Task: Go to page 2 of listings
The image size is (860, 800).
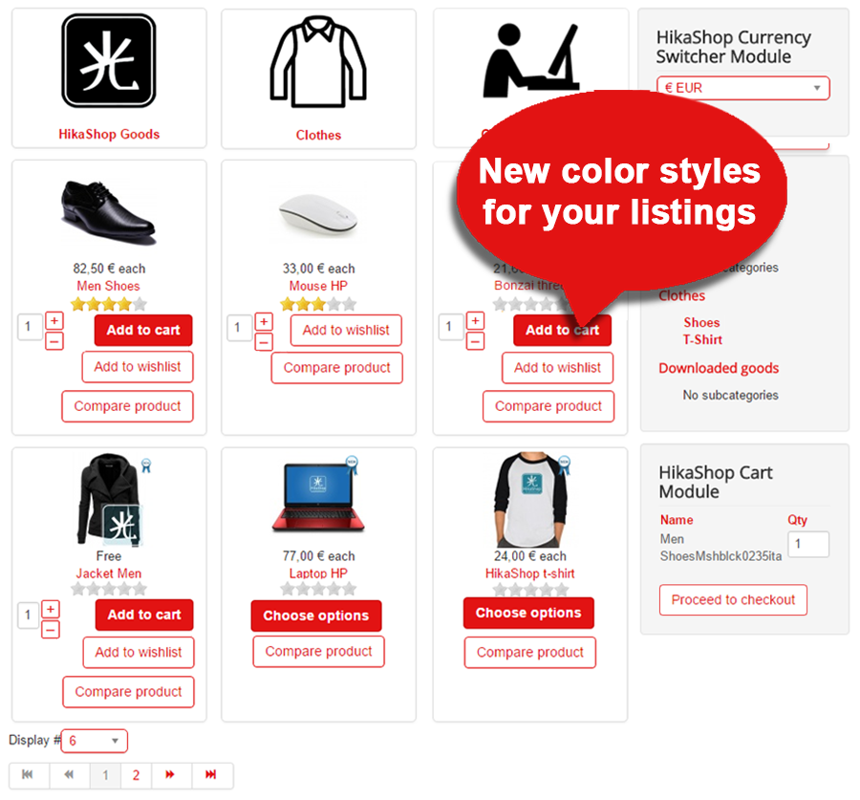Action: (136, 775)
